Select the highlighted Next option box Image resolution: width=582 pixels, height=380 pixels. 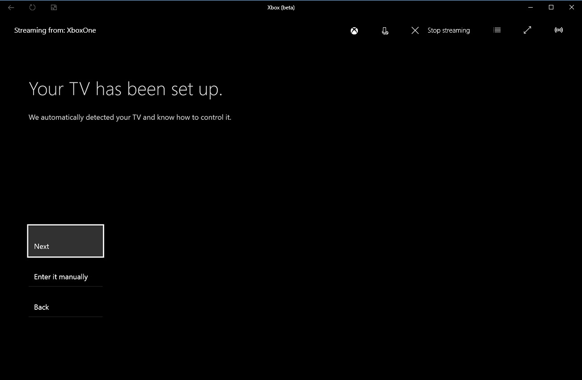coord(65,241)
